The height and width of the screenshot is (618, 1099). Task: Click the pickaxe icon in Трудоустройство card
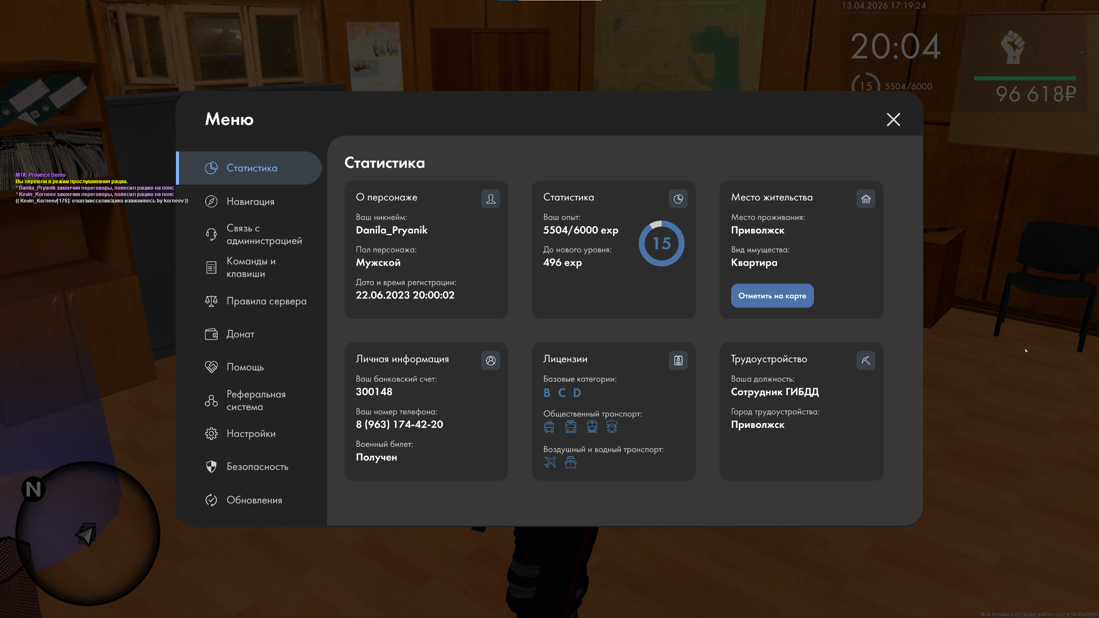(x=865, y=360)
